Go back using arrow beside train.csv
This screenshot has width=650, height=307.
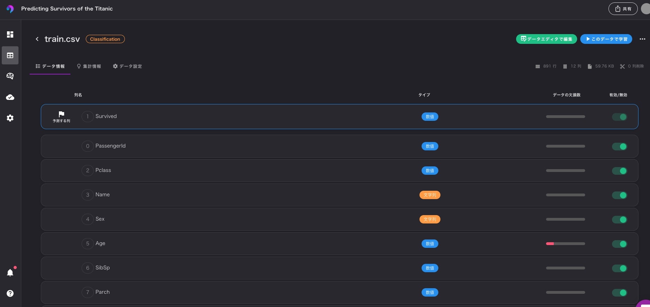pos(37,39)
